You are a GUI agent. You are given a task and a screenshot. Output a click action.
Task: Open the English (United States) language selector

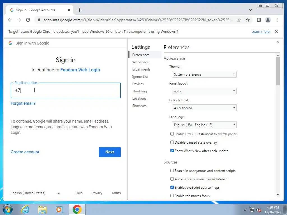point(35,193)
